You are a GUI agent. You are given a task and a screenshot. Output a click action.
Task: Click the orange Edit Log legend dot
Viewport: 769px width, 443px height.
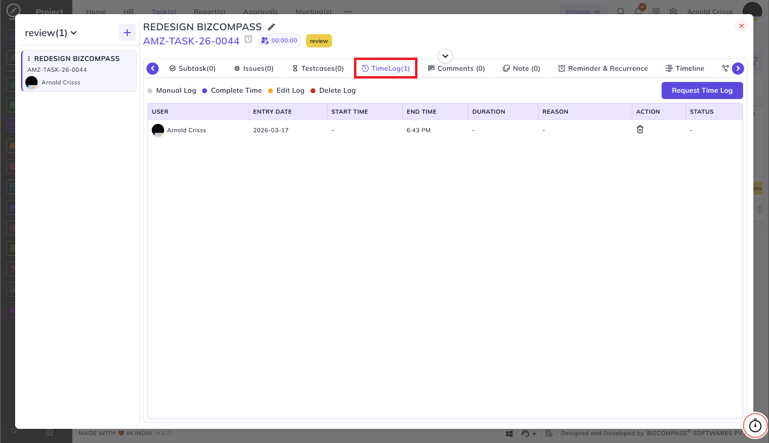(270, 91)
